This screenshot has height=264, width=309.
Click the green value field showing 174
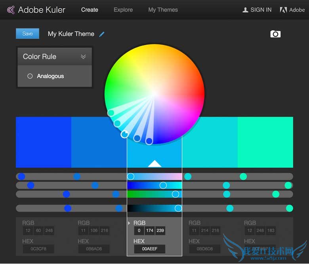pos(150,230)
